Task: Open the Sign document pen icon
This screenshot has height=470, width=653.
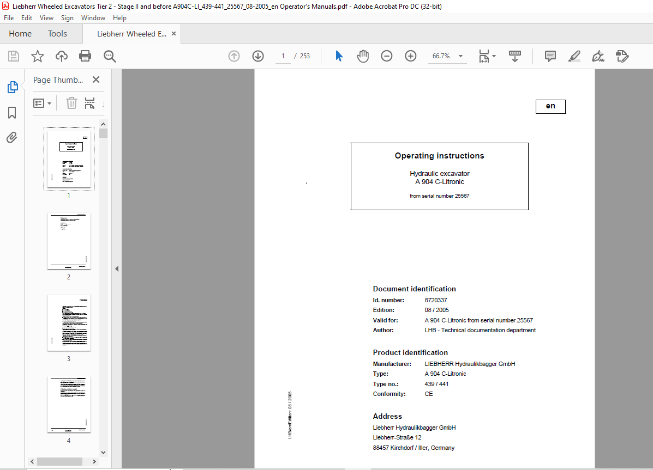Action: pyautogui.click(x=598, y=56)
